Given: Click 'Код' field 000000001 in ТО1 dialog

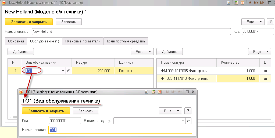Looking at the screenshot, I should (65, 121).
